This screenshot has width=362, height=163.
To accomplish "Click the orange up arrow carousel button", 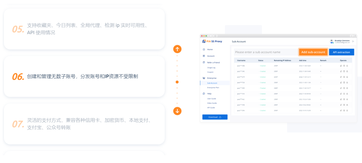I will point(177,49).
